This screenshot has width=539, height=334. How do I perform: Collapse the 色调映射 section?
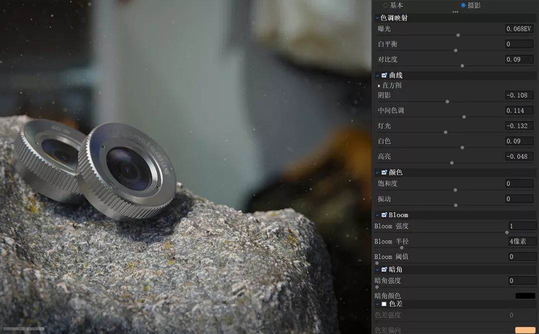click(x=377, y=18)
